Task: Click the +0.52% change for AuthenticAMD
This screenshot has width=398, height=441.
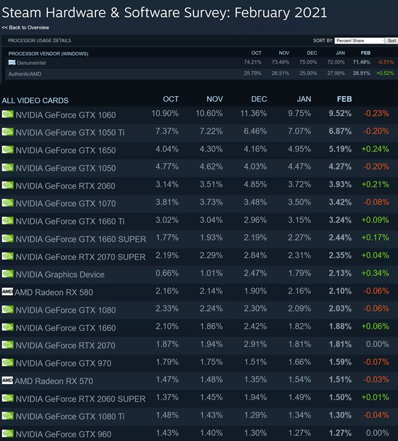Action: pyautogui.click(x=385, y=74)
